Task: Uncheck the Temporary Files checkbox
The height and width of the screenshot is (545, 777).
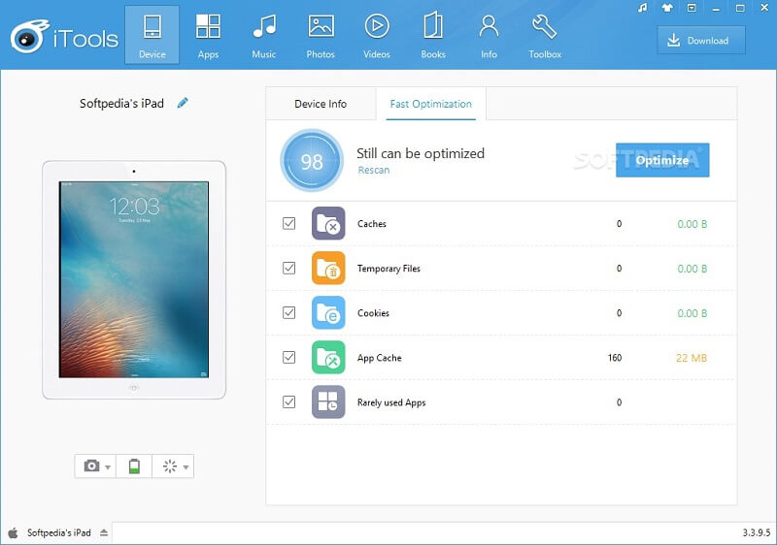Action: click(x=288, y=268)
